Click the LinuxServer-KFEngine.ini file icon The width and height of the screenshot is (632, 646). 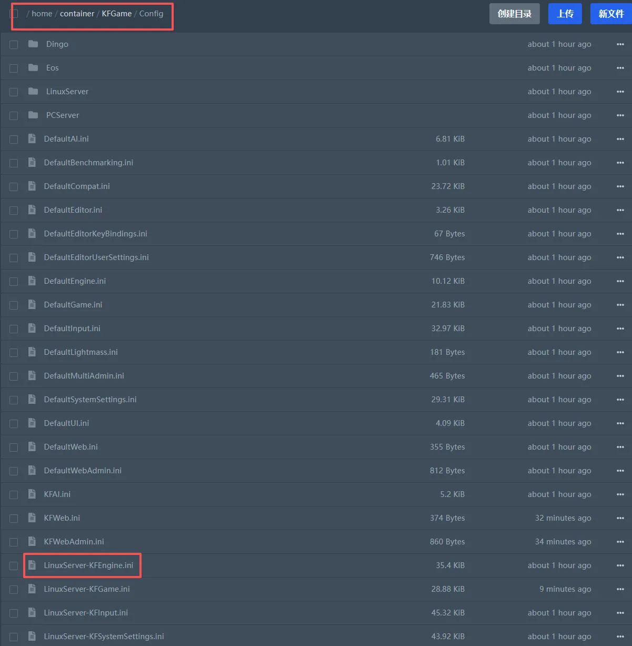point(32,565)
